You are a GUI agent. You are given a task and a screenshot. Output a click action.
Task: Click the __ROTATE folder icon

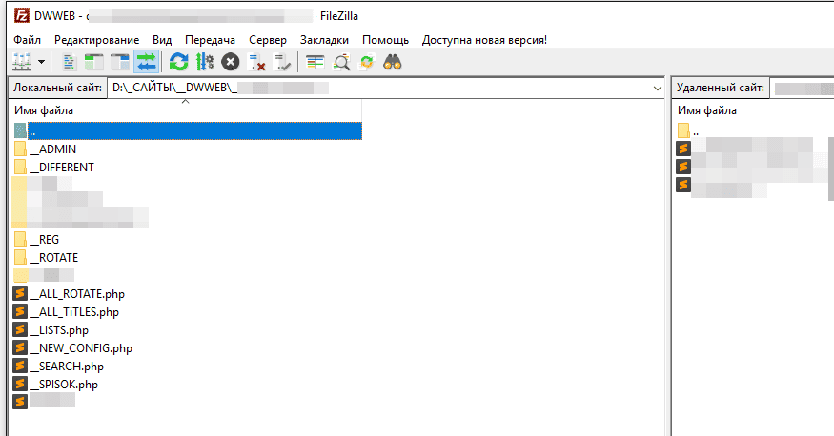tap(20, 258)
